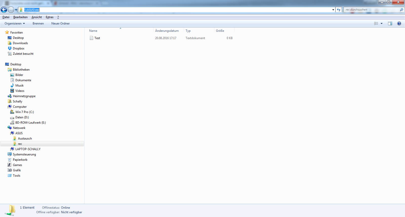Image resolution: width=405 pixels, height=217 pixels.
Task: Click the Back navigation arrow
Action: 4,10
